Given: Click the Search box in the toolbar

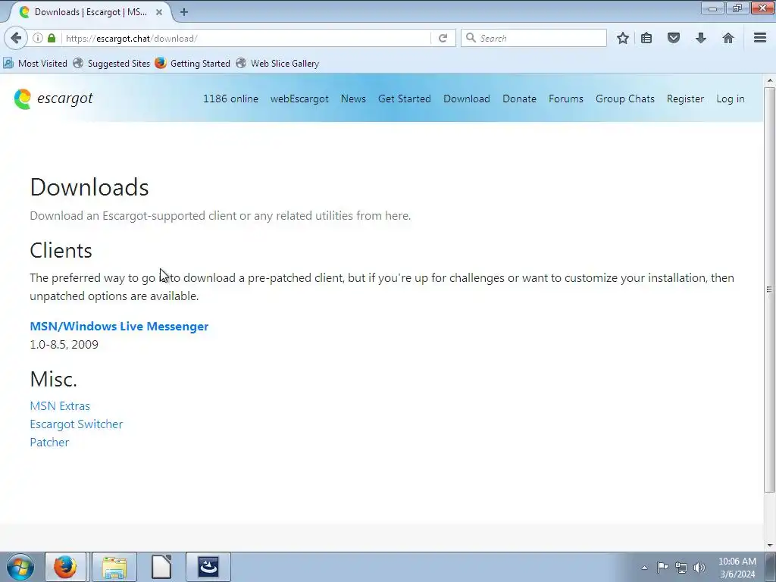Looking at the screenshot, I should (x=533, y=38).
